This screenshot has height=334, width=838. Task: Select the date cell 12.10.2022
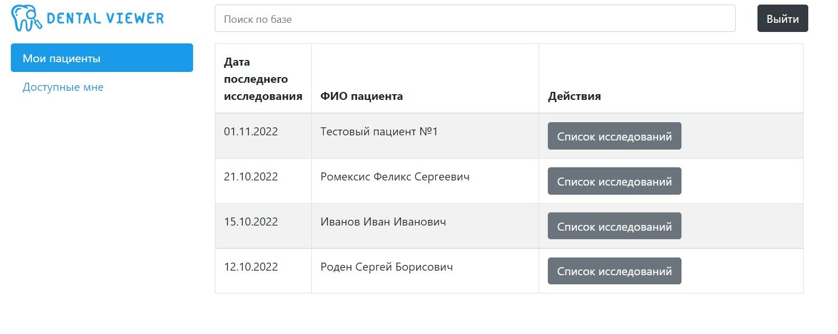251,267
